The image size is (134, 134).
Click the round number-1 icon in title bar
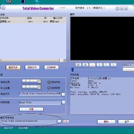click(x=3, y=8)
